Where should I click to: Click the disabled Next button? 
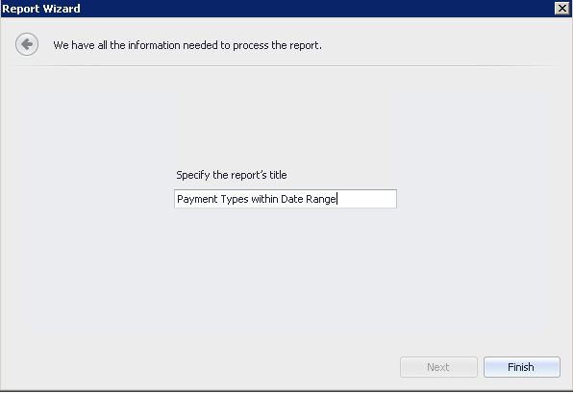coord(438,367)
